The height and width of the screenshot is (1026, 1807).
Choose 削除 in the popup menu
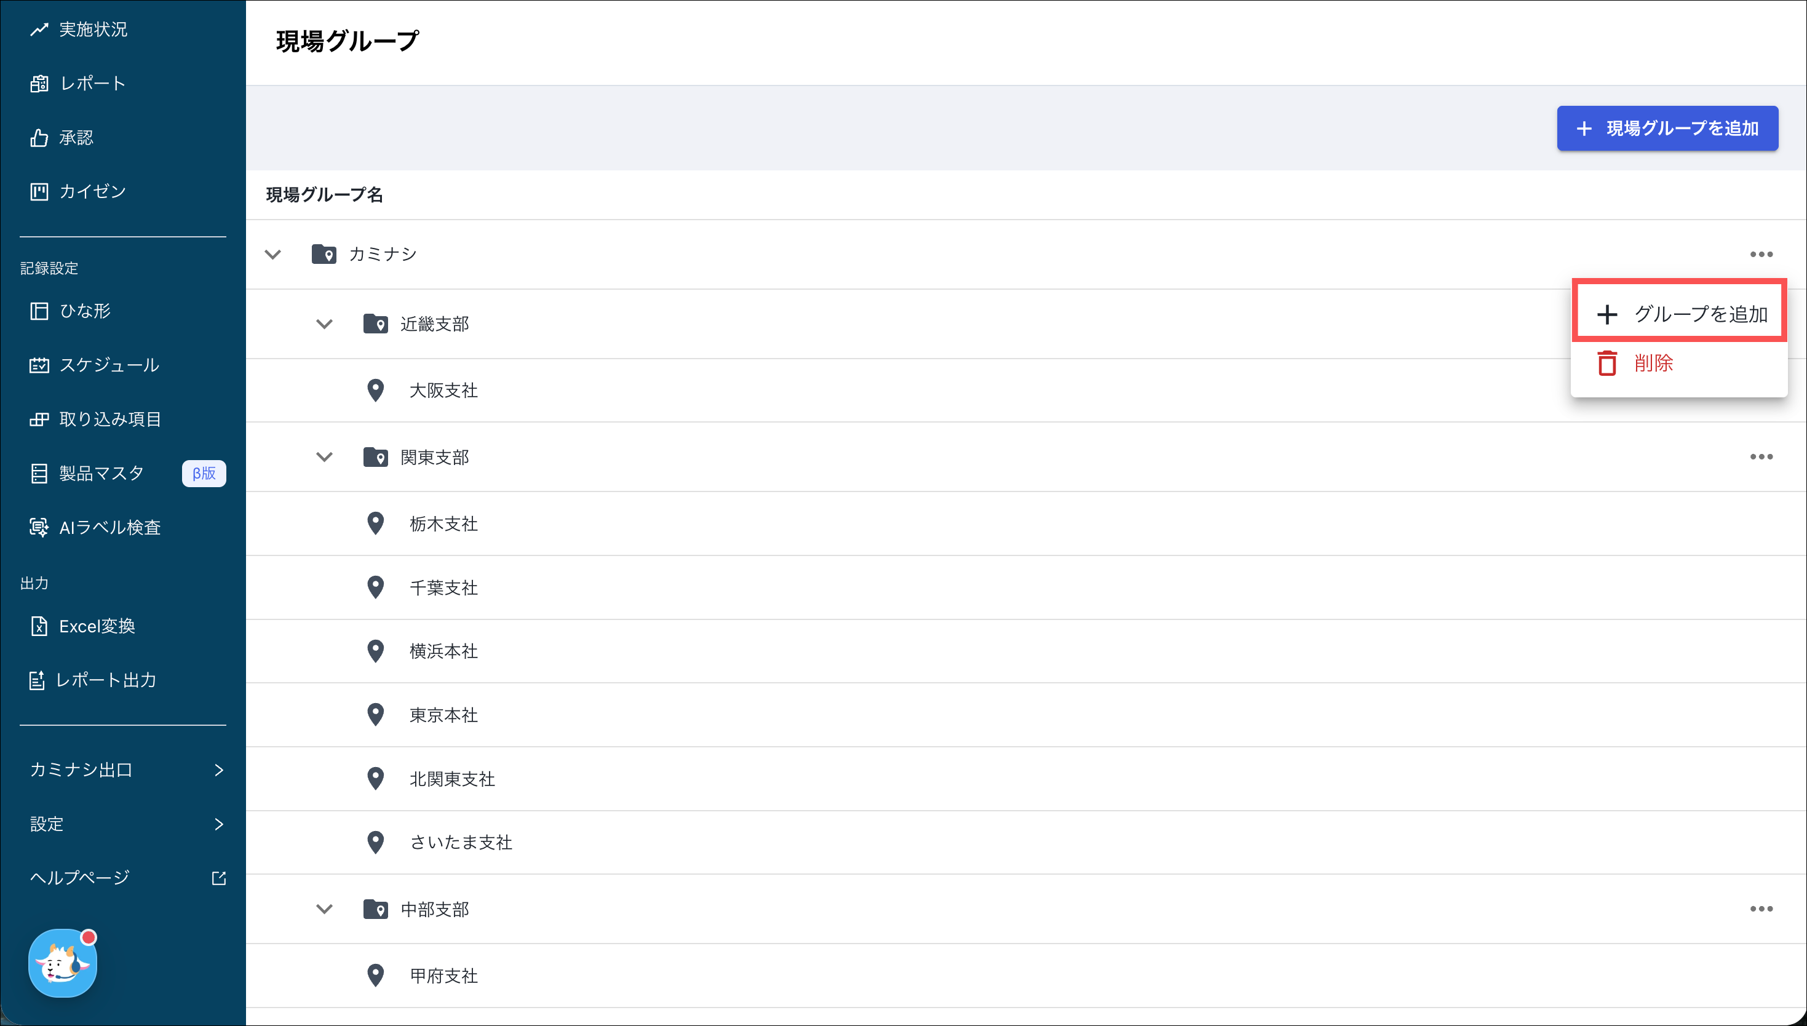(1653, 364)
